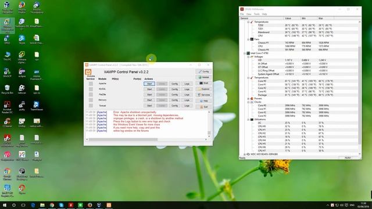Collapse the Fans group in HWMonitor
Viewport: 372px width, 209px height.
point(248,39)
